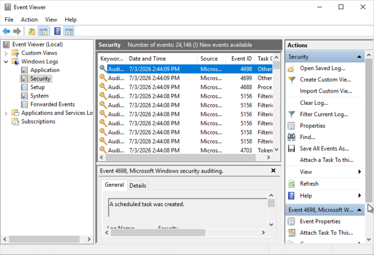Open the File menu
The height and width of the screenshot is (255, 374).
(x=9, y=20)
